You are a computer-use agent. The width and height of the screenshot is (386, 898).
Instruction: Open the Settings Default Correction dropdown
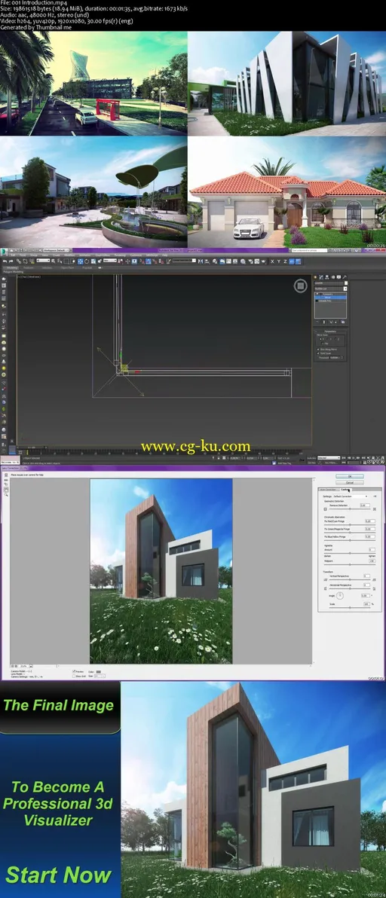pyautogui.click(x=351, y=496)
